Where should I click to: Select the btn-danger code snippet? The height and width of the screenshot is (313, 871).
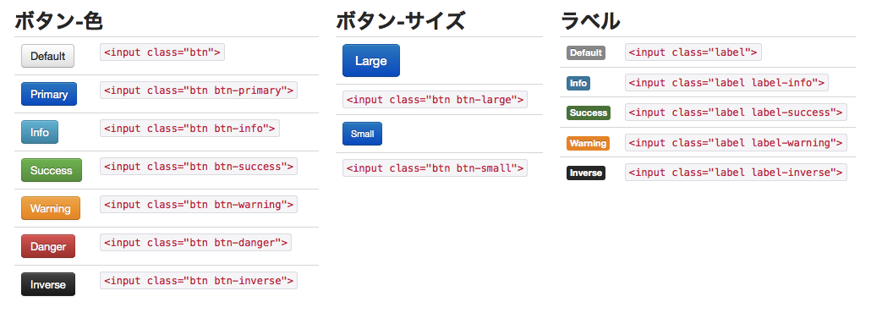click(x=195, y=243)
